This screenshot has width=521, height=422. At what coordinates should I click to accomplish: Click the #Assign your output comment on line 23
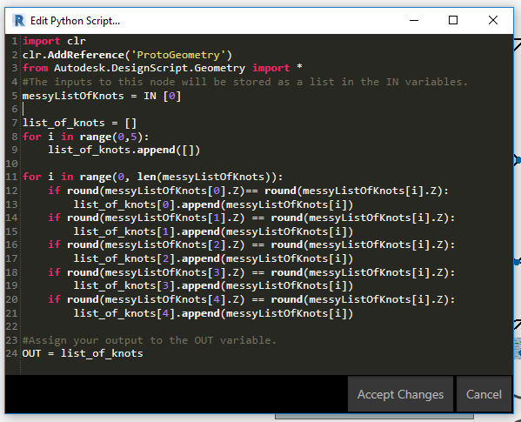pos(150,340)
